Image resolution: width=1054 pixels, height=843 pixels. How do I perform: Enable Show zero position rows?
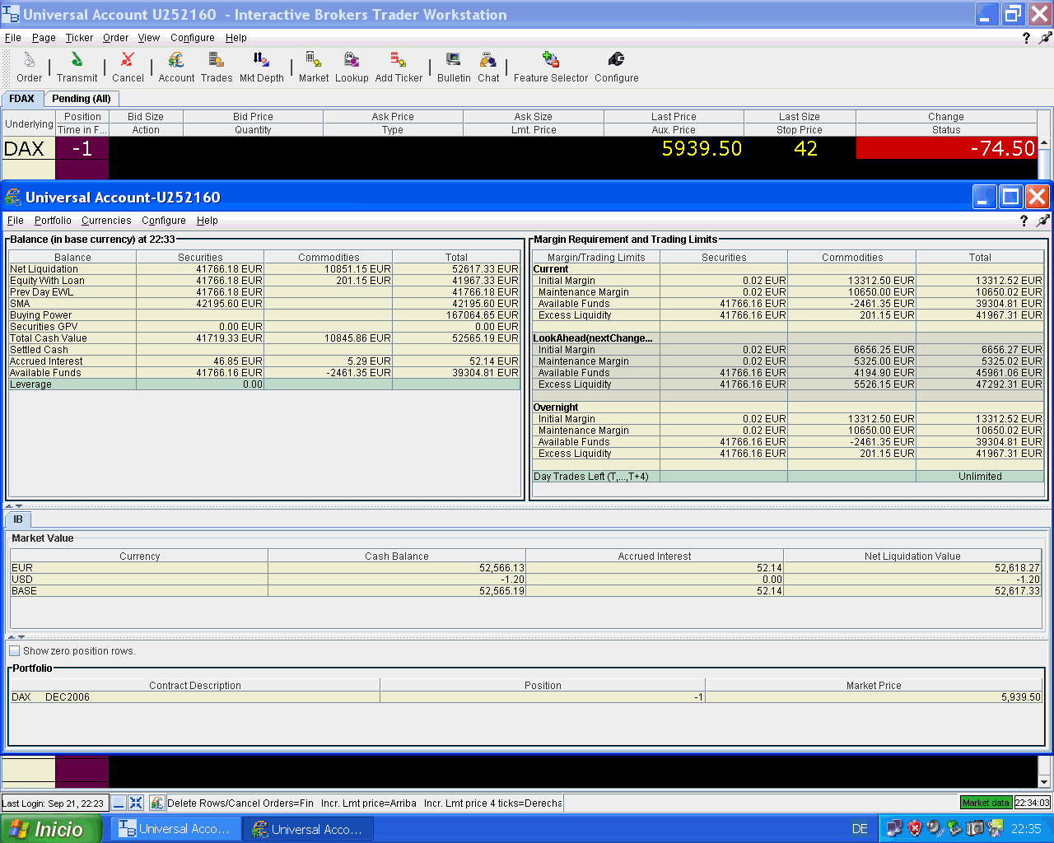pos(15,651)
